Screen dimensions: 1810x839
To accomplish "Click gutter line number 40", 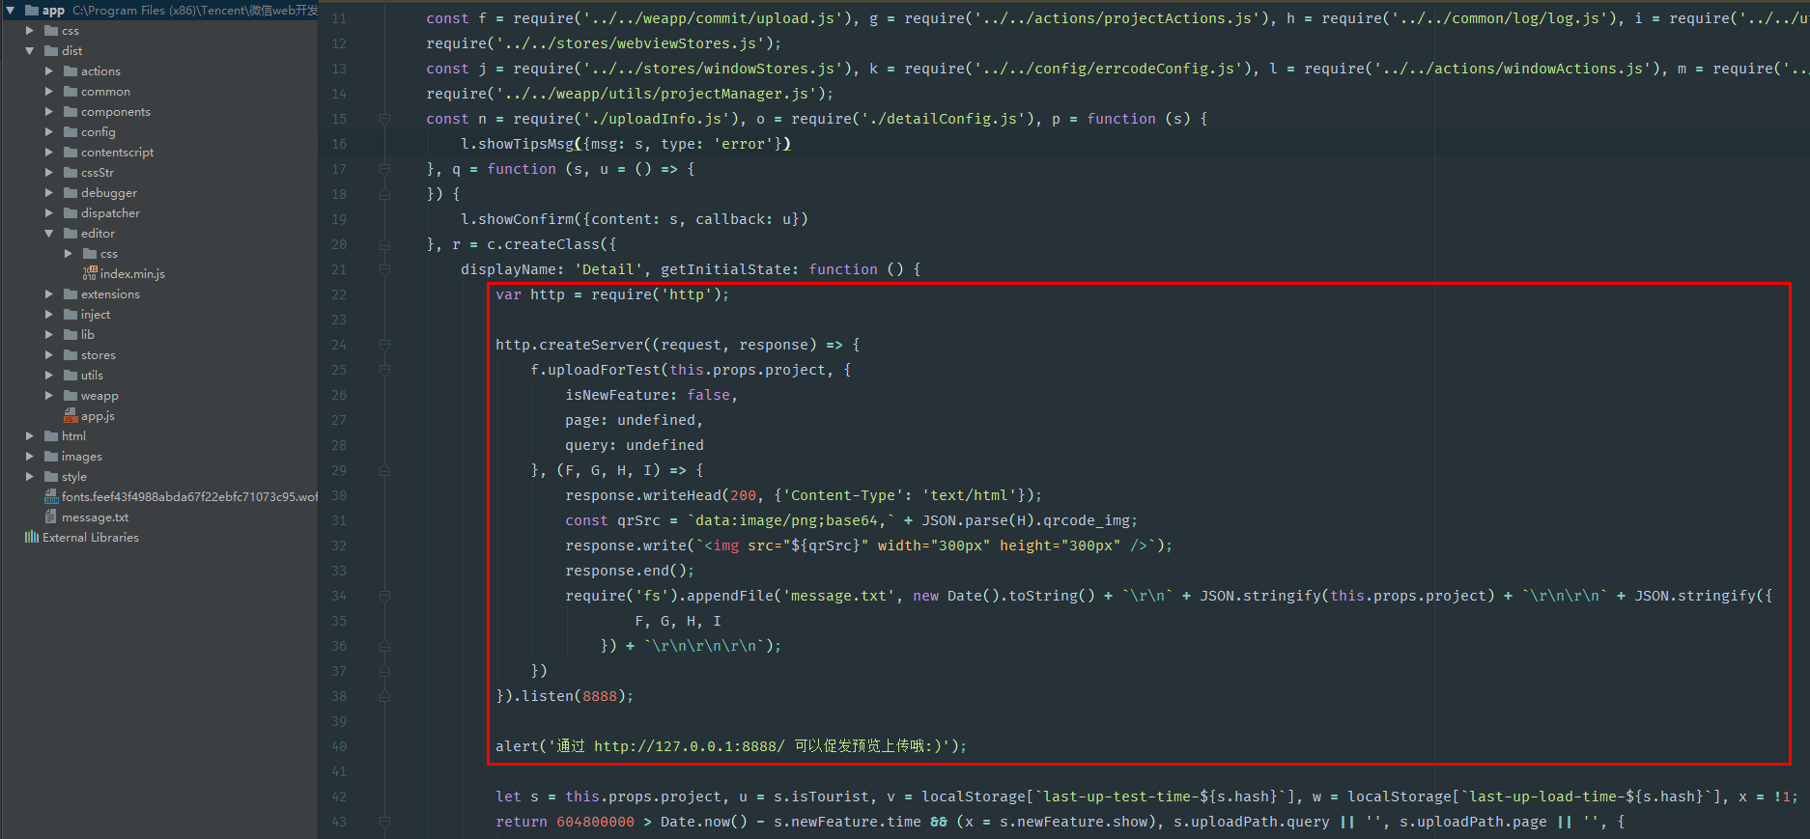I will (339, 746).
